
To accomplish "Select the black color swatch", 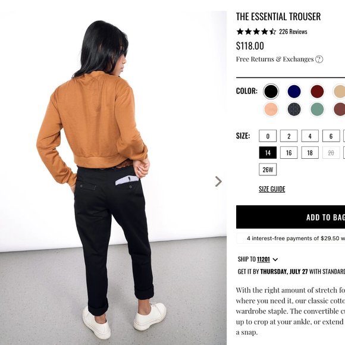I will (271, 92).
